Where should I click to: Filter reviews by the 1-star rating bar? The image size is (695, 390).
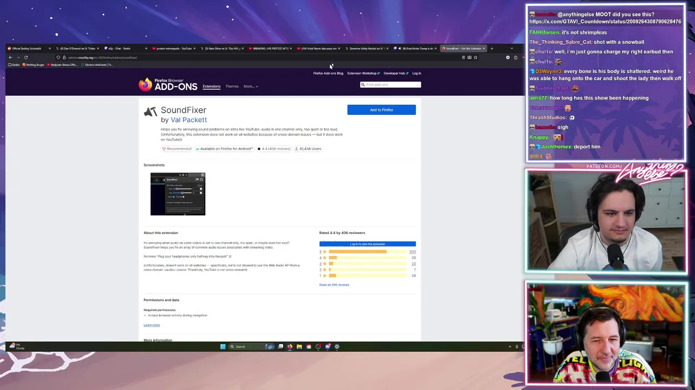368,276
